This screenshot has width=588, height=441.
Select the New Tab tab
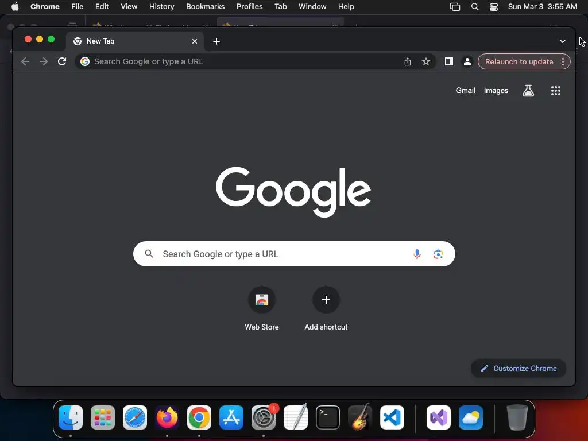[135, 41]
